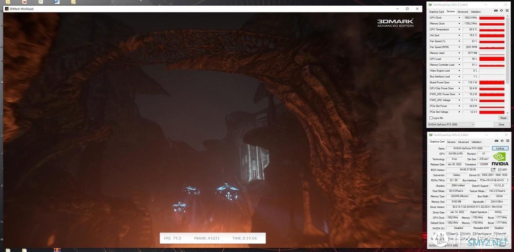
Task: Click Memory Type value GDDR6 (Micron)
Action: pos(459,196)
